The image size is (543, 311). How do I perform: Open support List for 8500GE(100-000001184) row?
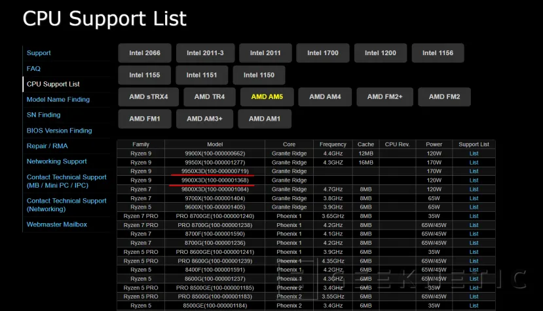[474, 306]
